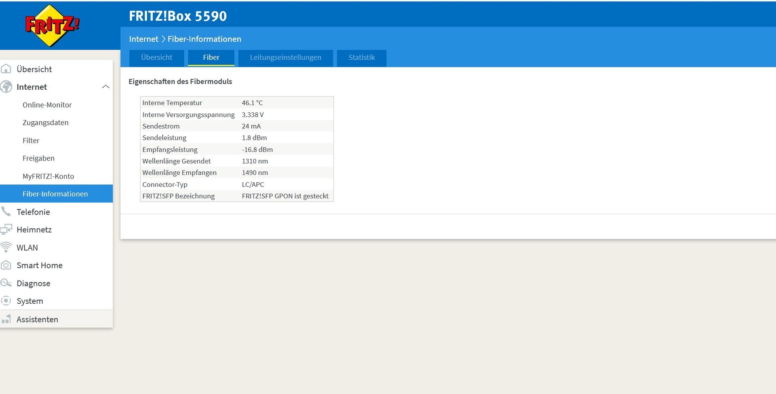
Task: Click the Empfangsleistung label
Action: click(x=170, y=150)
